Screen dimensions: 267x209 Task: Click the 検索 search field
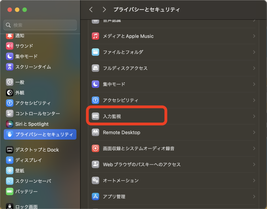click(x=40, y=25)
